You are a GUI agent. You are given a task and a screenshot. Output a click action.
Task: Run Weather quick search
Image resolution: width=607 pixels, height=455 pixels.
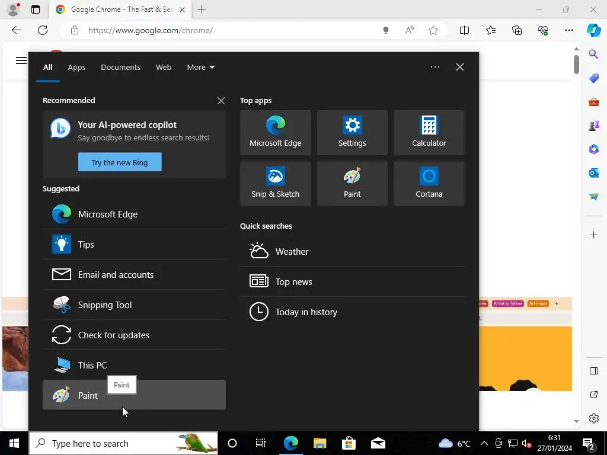pyautogui.click(x=352, y=251)
